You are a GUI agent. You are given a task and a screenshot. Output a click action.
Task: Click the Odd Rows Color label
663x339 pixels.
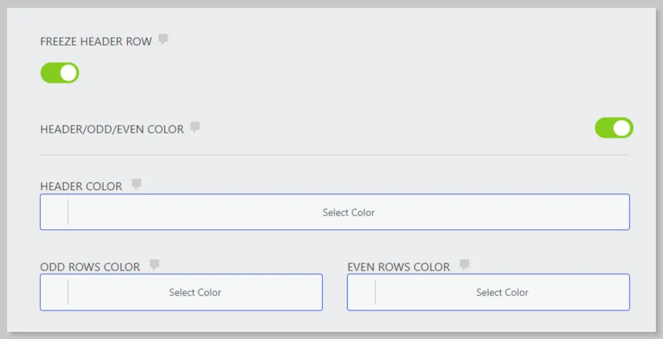coord(90,267)
